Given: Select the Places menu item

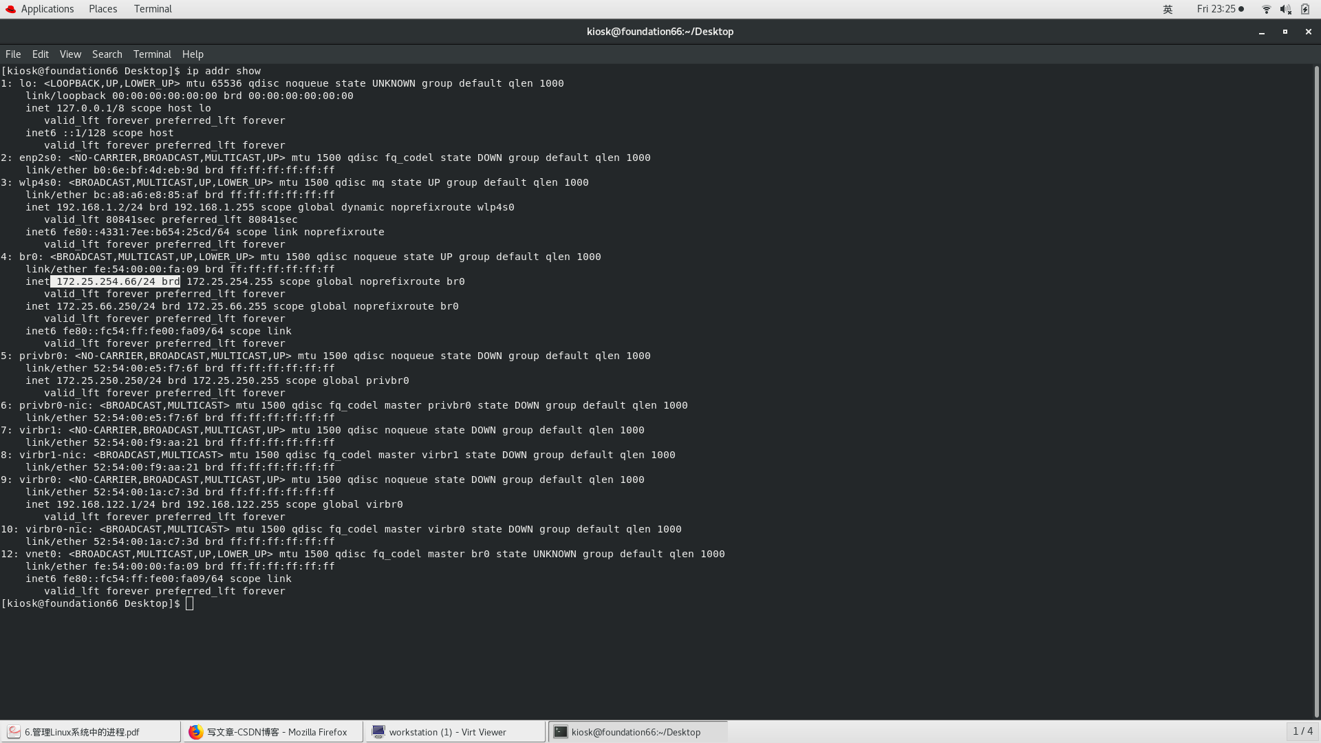Looking at the screenshot, I should [x=103, y=8].
